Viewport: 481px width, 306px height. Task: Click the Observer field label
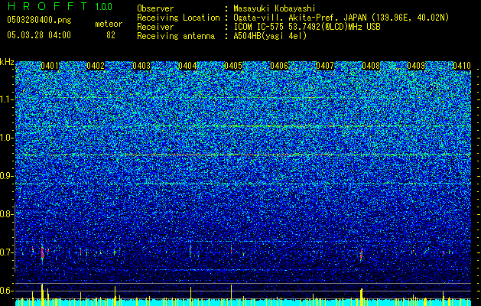(155, 8)
